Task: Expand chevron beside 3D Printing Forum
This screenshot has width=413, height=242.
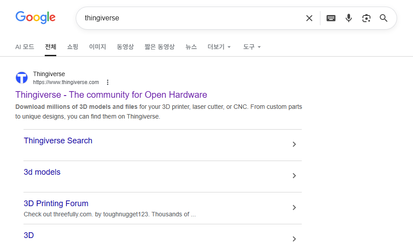Action: tap(294, 207)
